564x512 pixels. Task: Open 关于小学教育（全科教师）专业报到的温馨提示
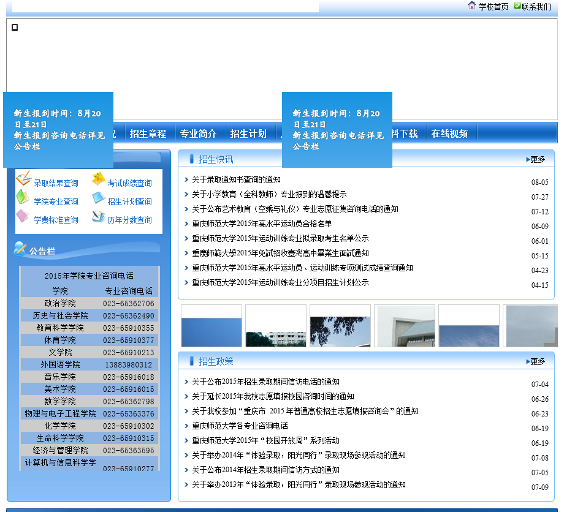(x=269, y=194)
